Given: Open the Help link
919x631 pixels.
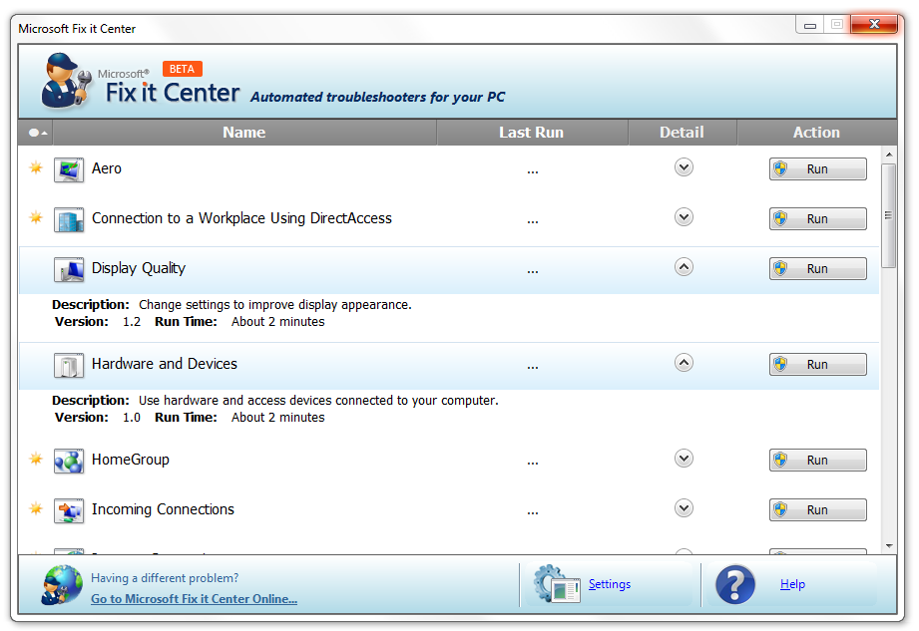Looking at the screenshot, I should point(792,584).
